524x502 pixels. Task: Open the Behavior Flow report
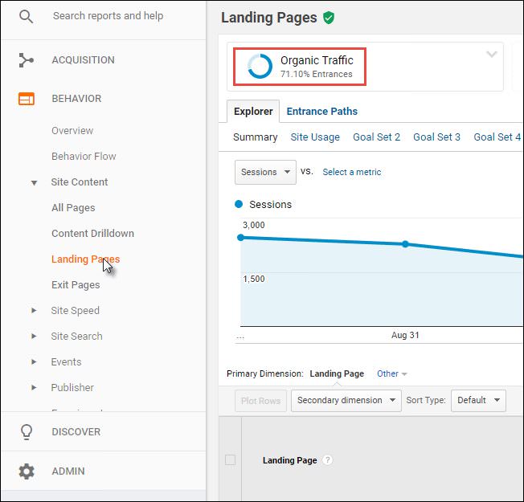point(84,157)
